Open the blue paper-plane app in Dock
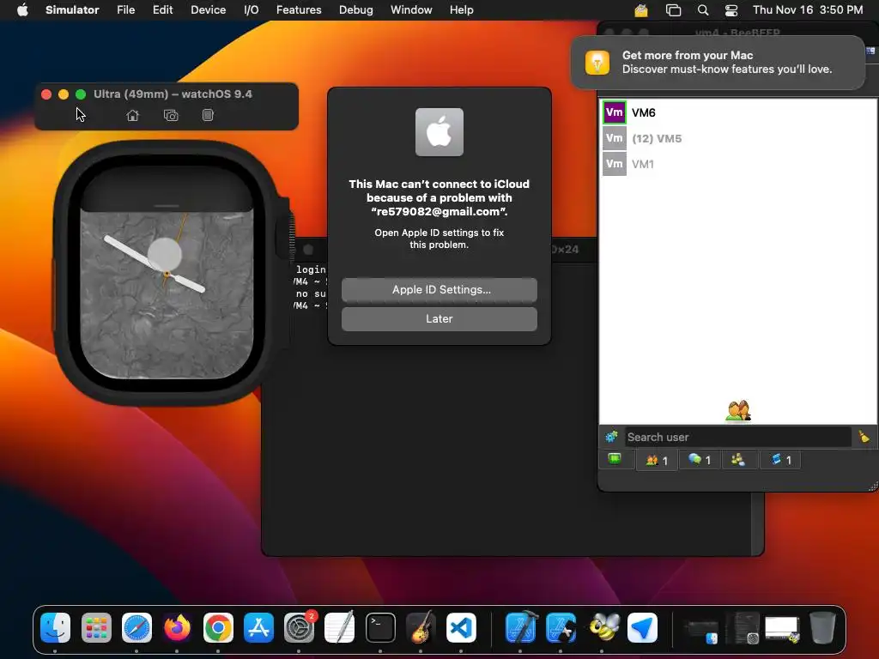The height and width of the screenshot is (659, 879). 642,627
